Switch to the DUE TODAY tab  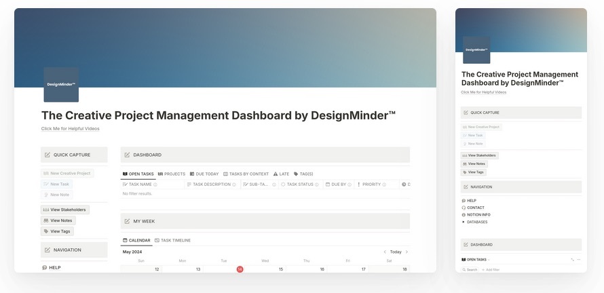click(204, 174)
